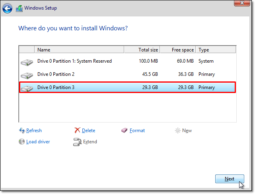Sort by the Type column header
The image size is (255, 194).
(x=216, y=49)
